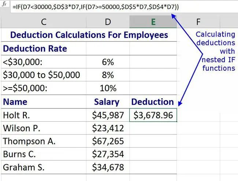This screenshot has width=238, height=181.
Task: Click the empty deduction cell for Burns C.
Action: pos(153,154)
